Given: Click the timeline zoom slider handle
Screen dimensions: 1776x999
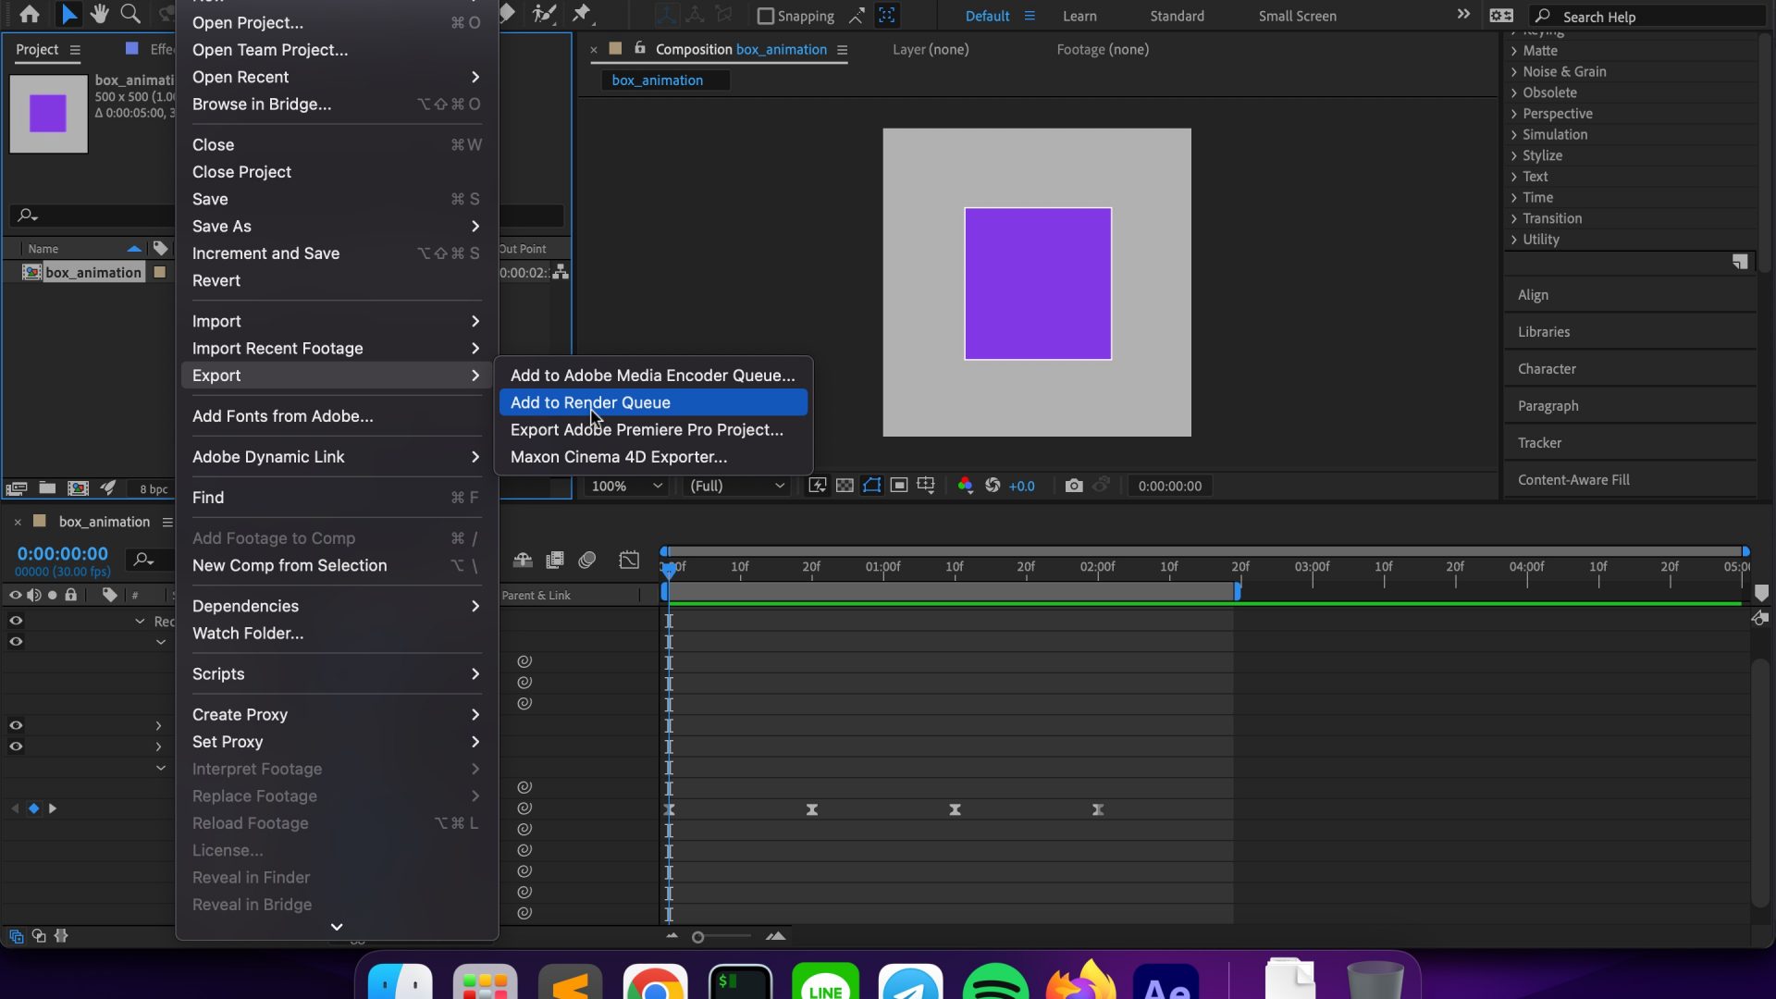Looking at the screenshot, I should (698, 937).
